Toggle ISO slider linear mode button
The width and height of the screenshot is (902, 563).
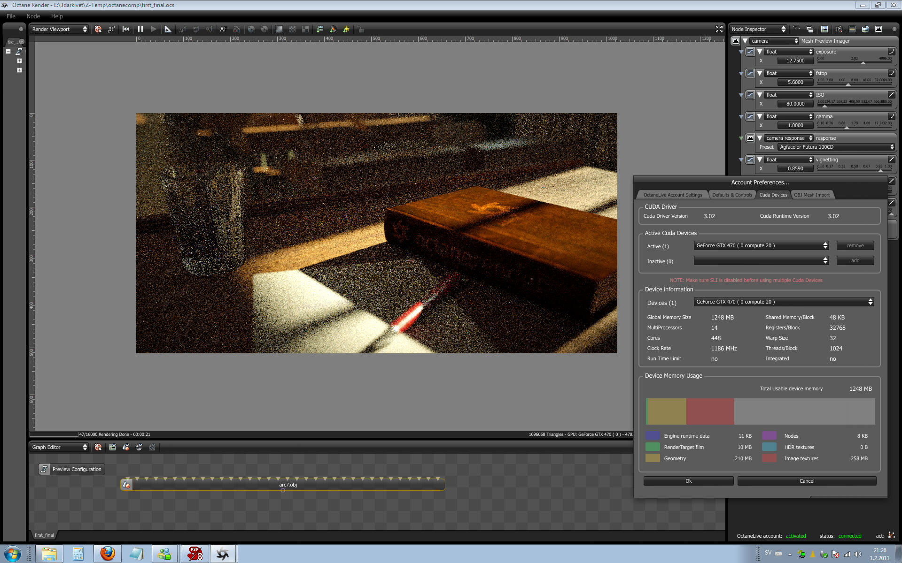pos(891,95)
